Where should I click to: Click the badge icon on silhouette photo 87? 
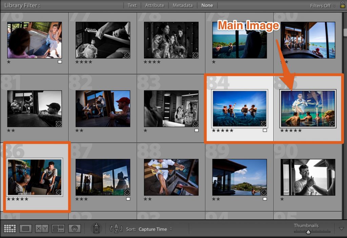pos(127,192)
